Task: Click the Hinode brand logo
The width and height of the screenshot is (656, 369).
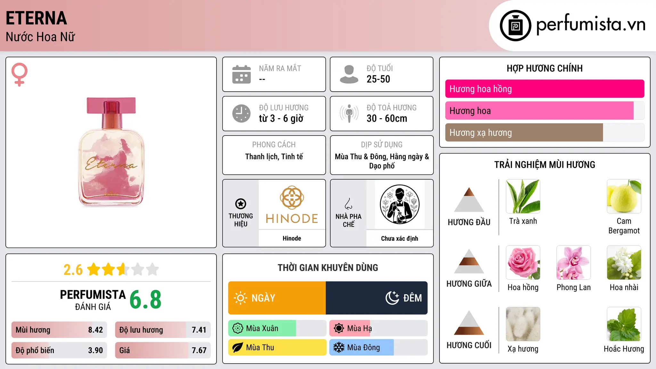Action: coord(292,204)
